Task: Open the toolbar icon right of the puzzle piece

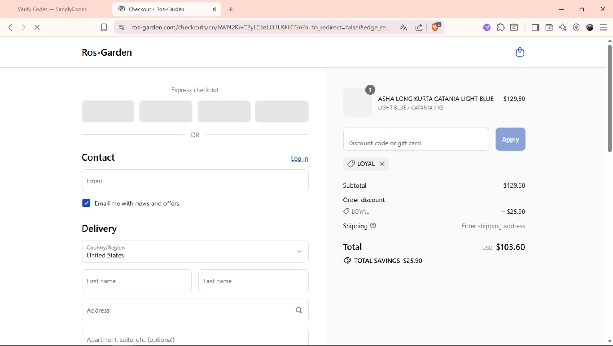Action: pyautogui.click(x=514, y=27)
